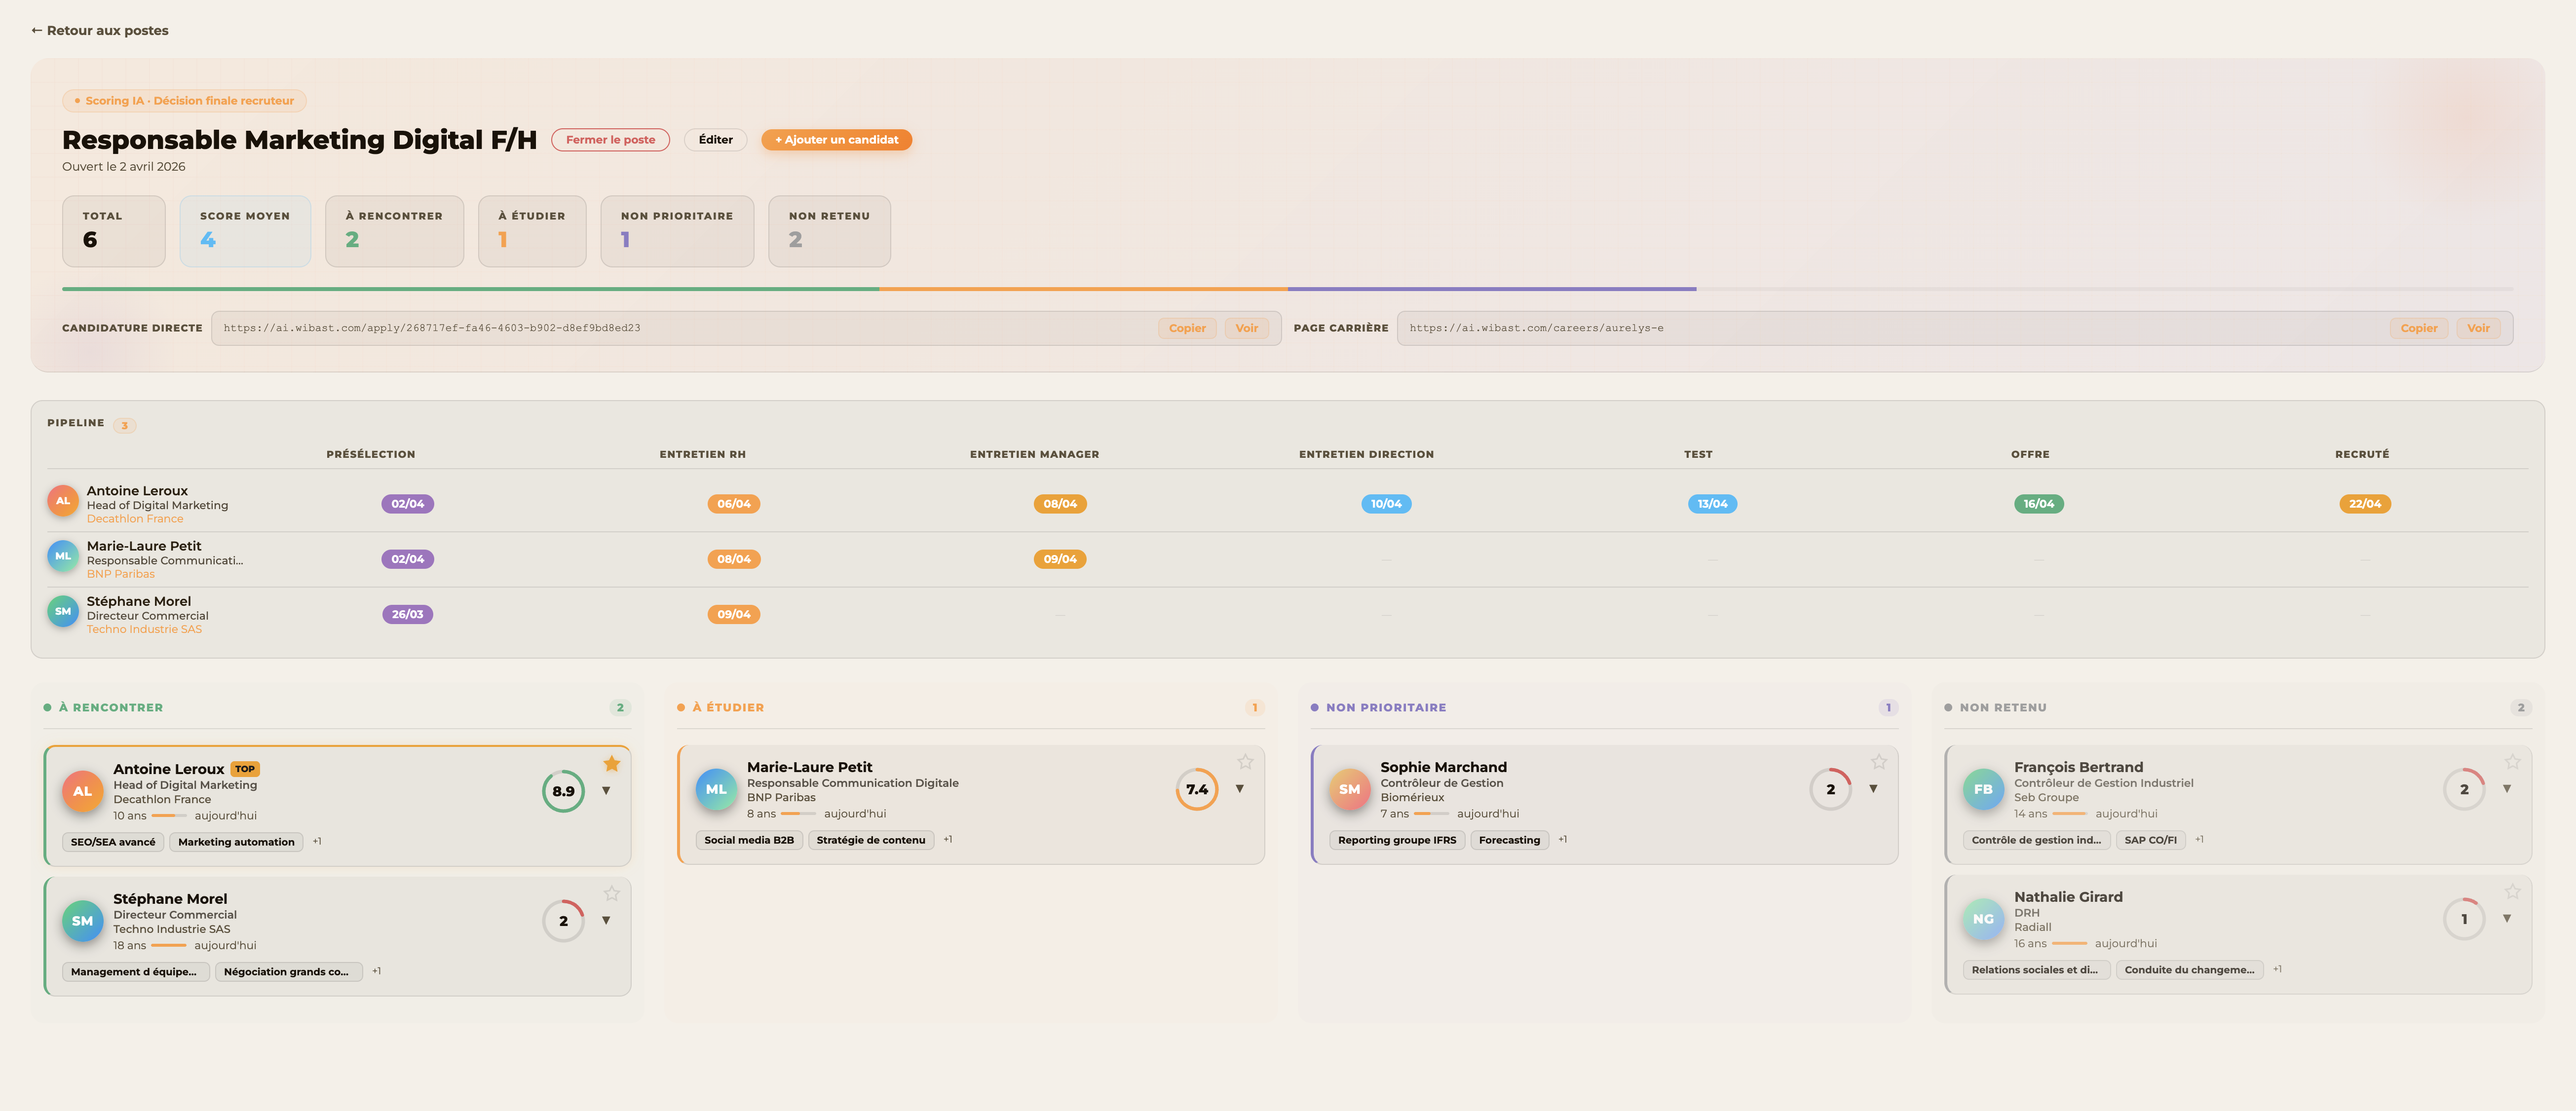Click the 09/04 Entretien RH chip for Stéphane Morel
2576x1111 pixels.
coord(734,614)
